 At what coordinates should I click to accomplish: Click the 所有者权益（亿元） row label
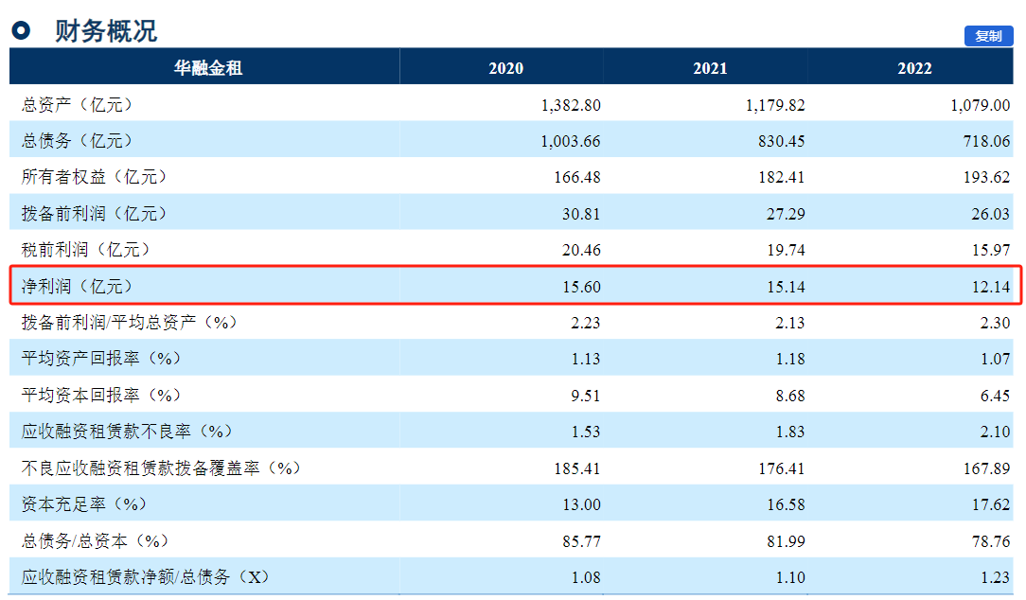tap(95, 177)
